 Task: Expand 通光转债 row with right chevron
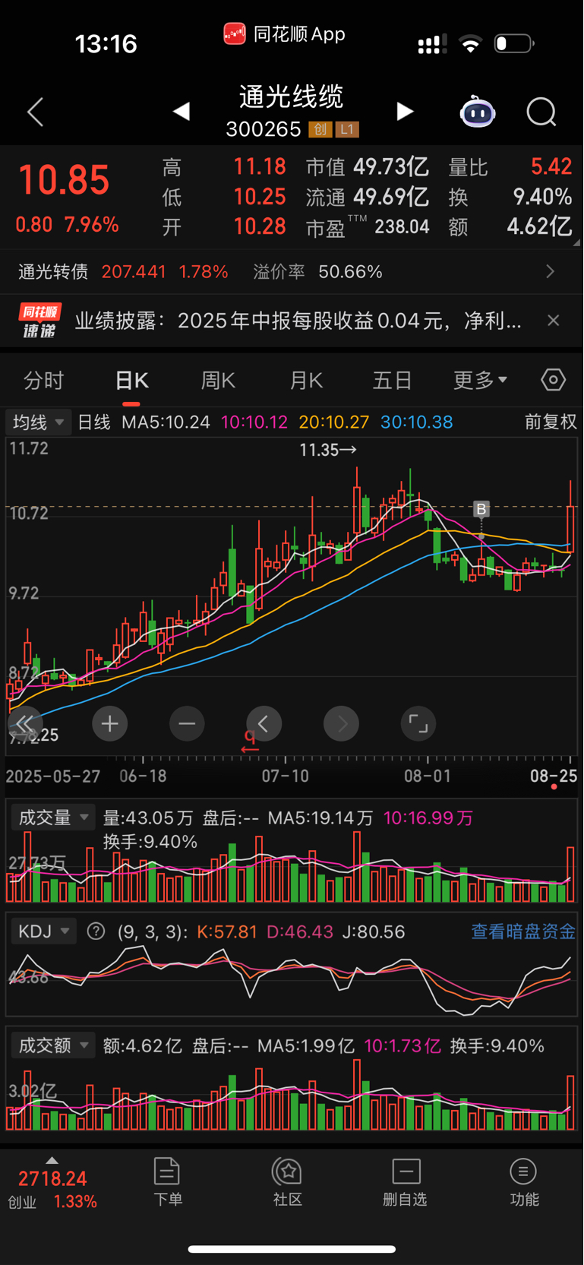click(x=551, y=271)
